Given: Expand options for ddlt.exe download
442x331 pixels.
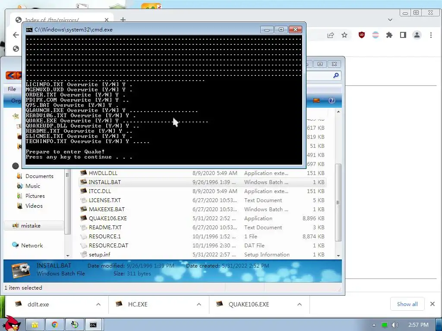Looking at the screenshot, I should click(98, 304).
